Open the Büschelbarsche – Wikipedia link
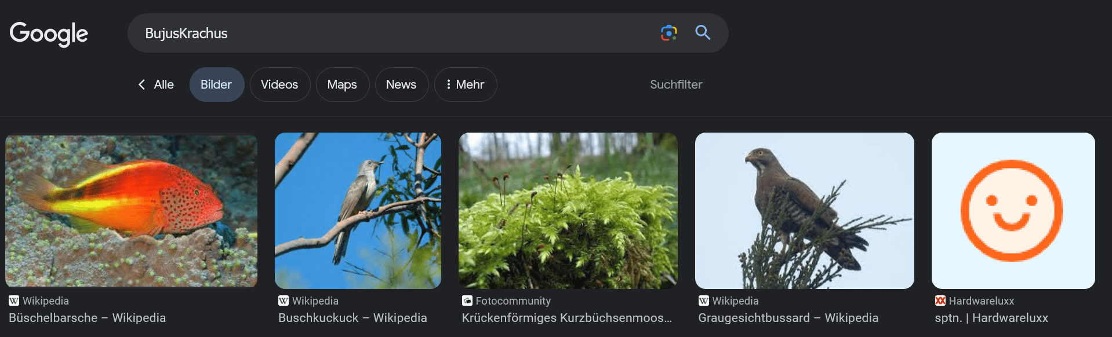The height and width of the screenshot is (337, 1112). [x=87, y=318]
